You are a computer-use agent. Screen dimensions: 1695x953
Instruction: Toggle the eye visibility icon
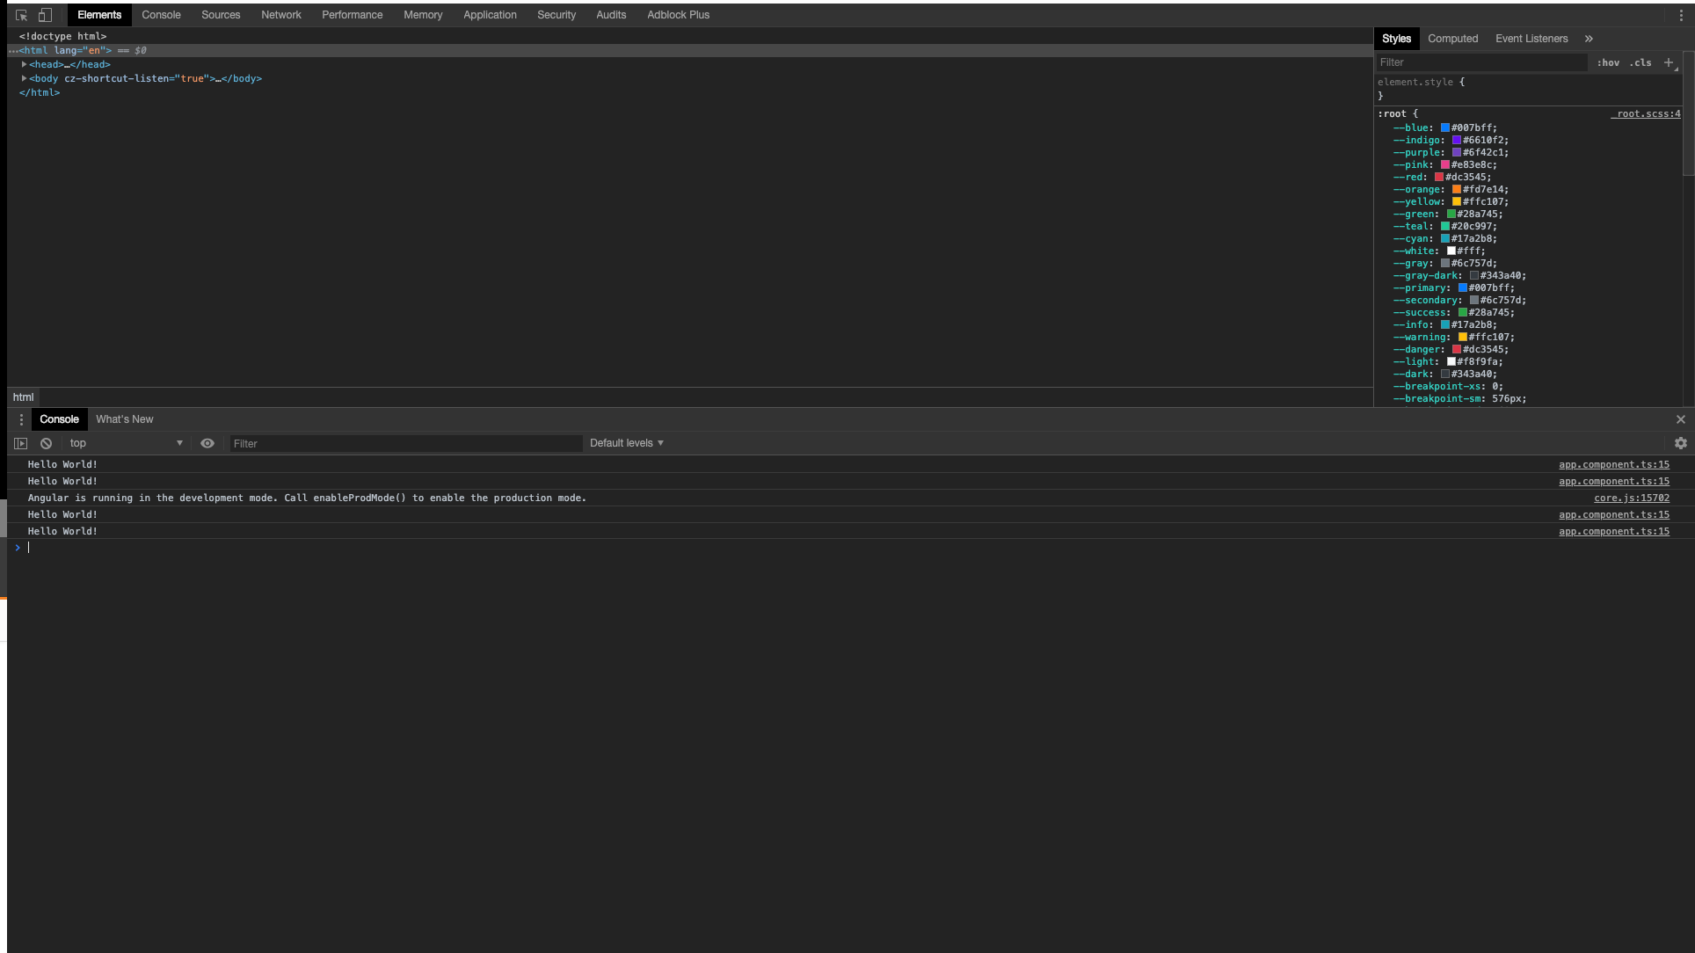(x=207, y=442)
